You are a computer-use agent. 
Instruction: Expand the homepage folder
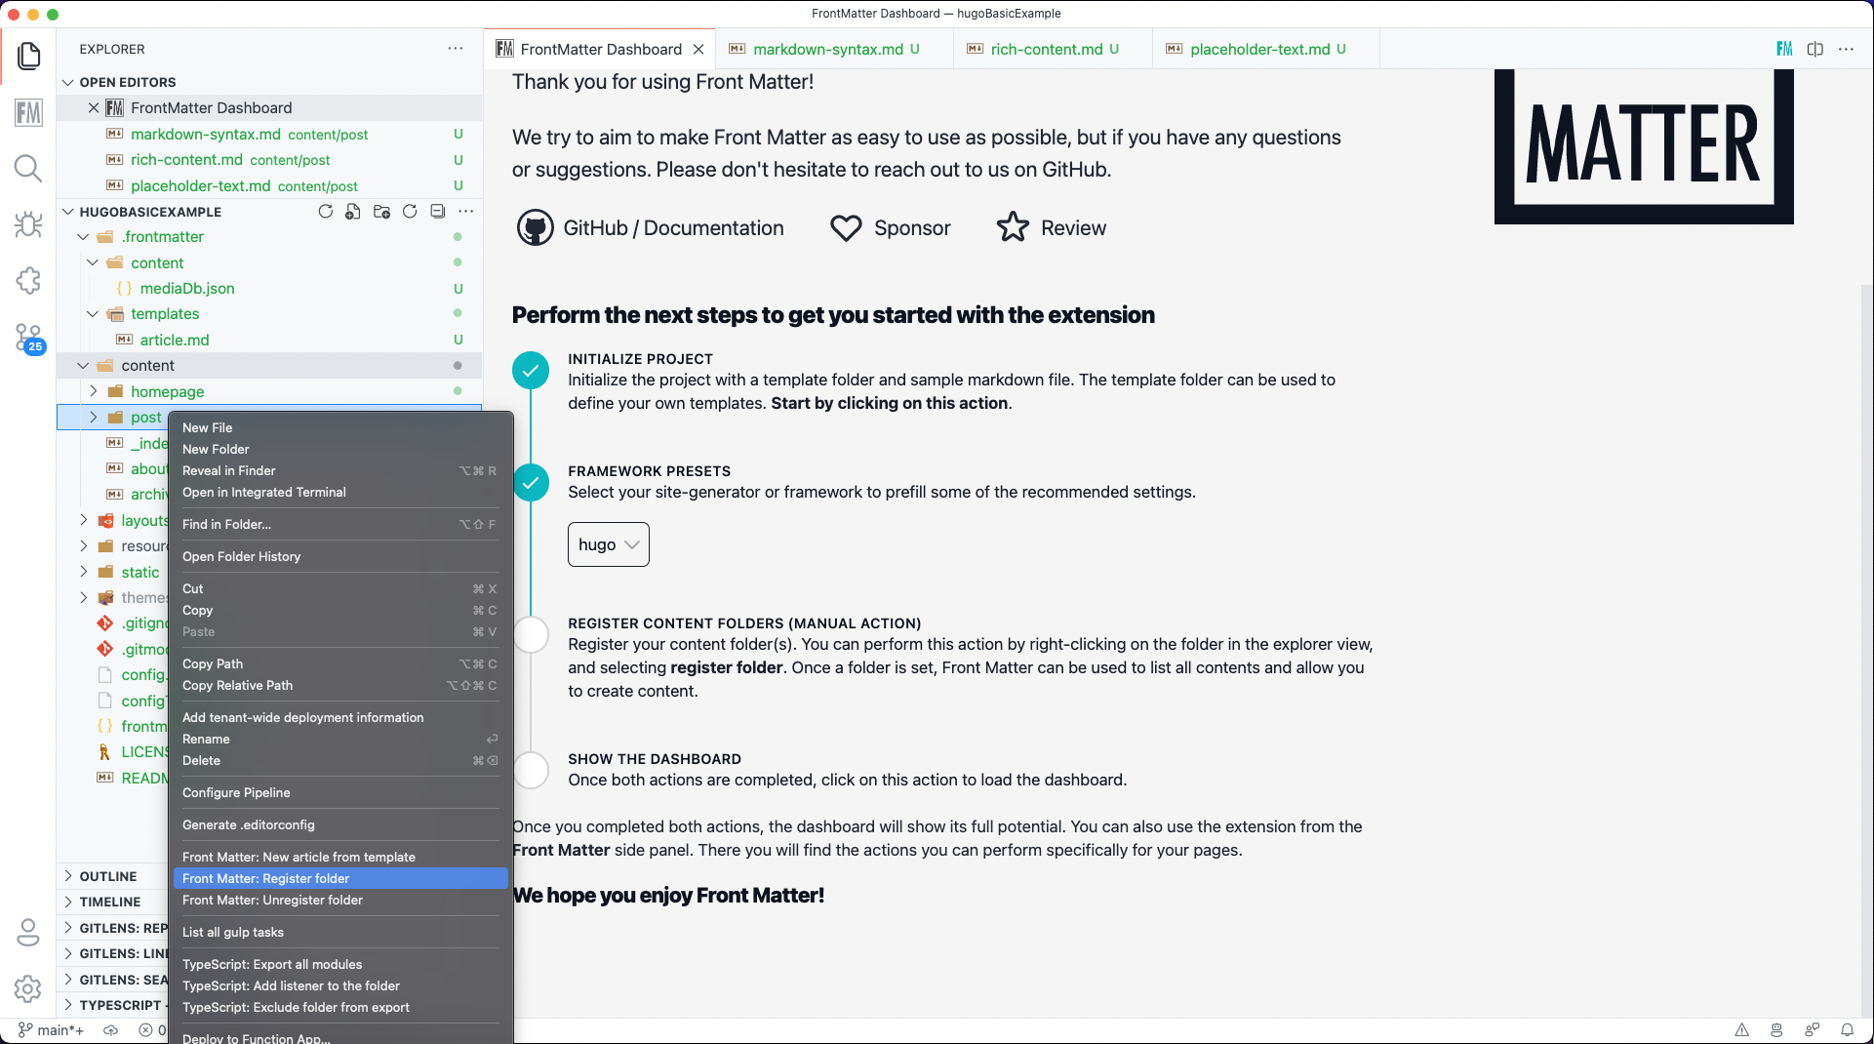click(x=94, y=391)
